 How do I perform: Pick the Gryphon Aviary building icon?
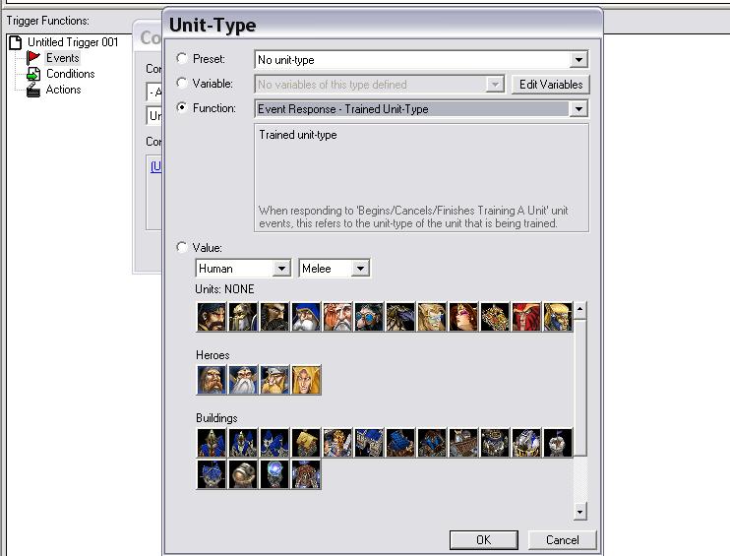[x=526, y=443]
